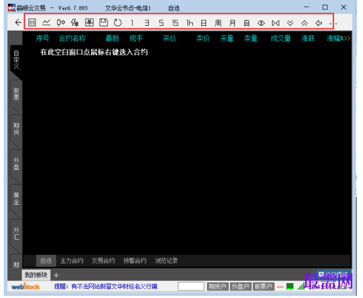Open the webstock logo link

pyautogui.click(x=26, y=287)
